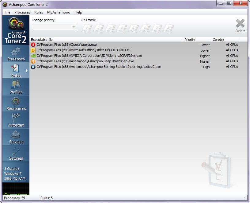The image size is (250, 203).
Task: Open the Services bell section
Action: pyautogui.click(x=16, y=137)
